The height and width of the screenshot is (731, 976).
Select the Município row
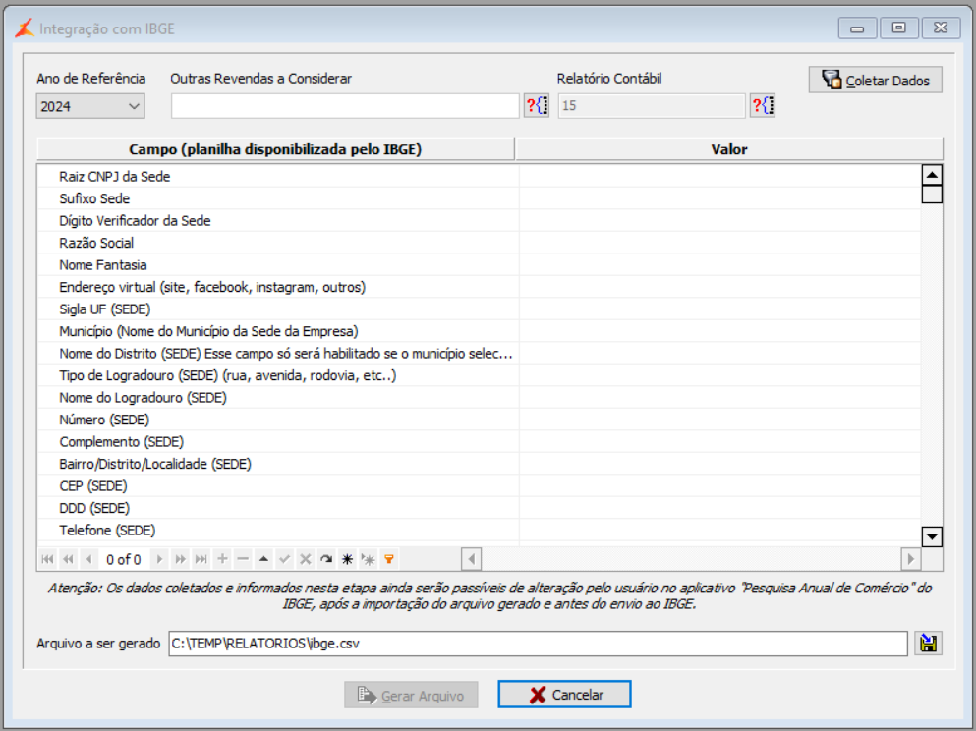(x=479, y=331)
